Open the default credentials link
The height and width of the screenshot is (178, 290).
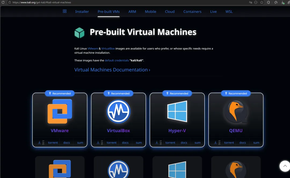click(x=117, y=60)
